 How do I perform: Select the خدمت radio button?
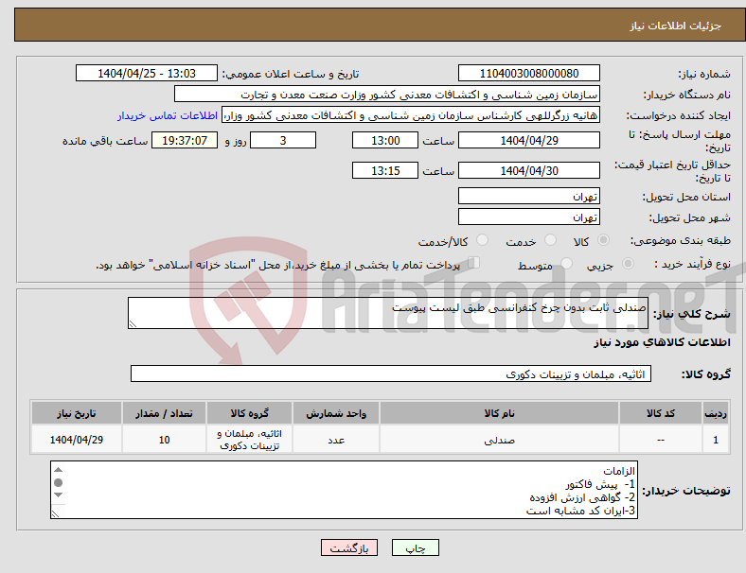pos(550,240)
